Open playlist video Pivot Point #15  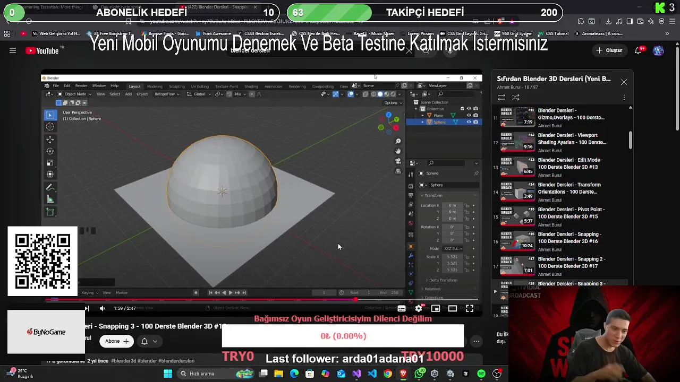point(564,216)
